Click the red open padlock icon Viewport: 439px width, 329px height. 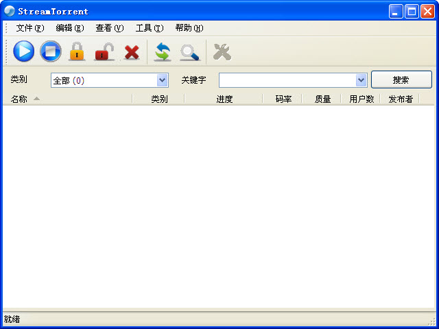[104, 52]
